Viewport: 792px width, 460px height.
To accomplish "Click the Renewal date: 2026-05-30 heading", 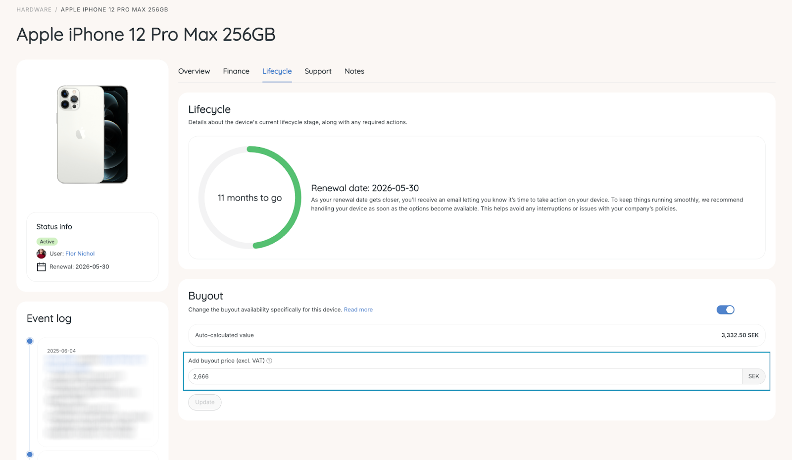I will (x=365, y=189).
